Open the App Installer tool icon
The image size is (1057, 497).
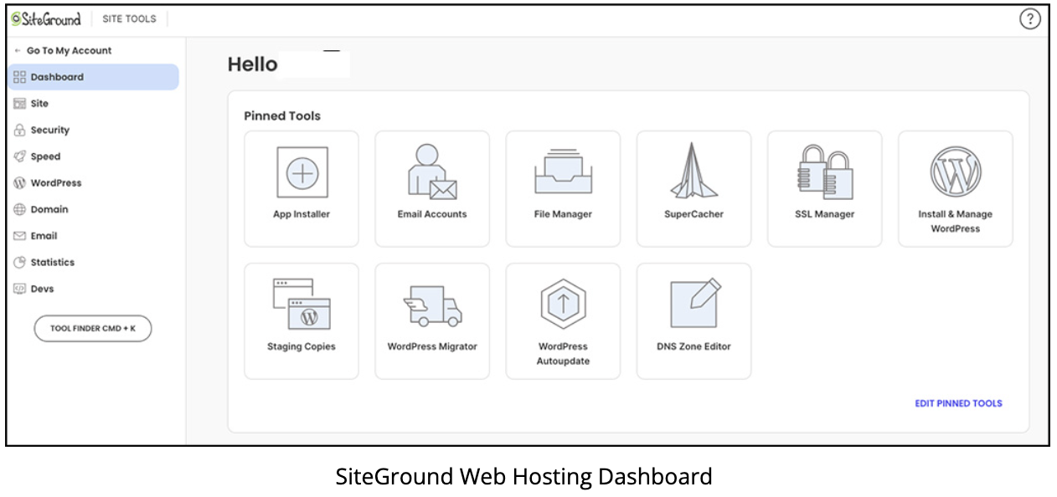coord(302,172)
